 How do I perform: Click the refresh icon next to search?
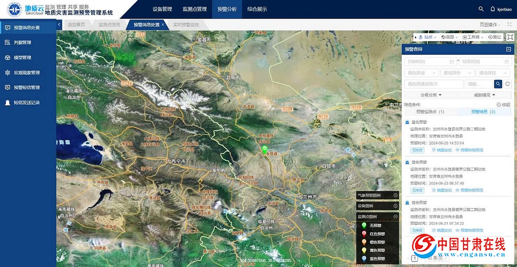508,84
